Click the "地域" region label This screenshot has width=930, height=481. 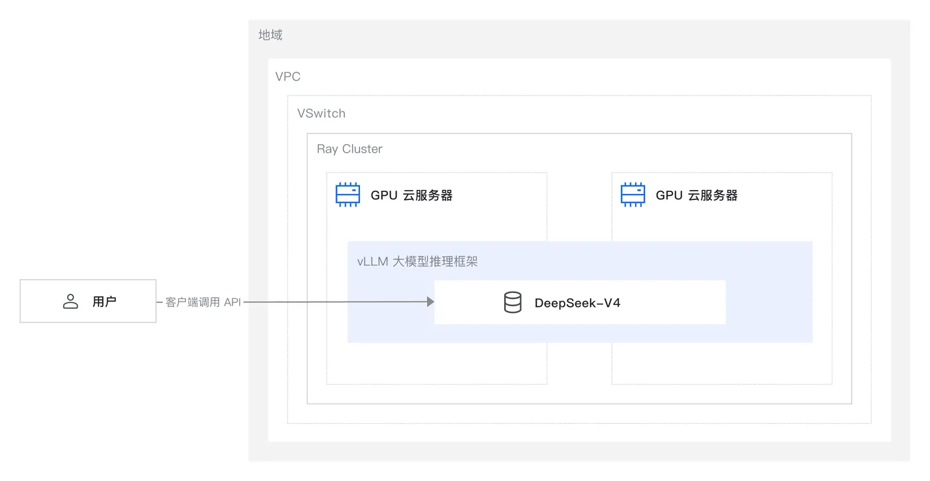pyautogui.click(x=270, y=35)
